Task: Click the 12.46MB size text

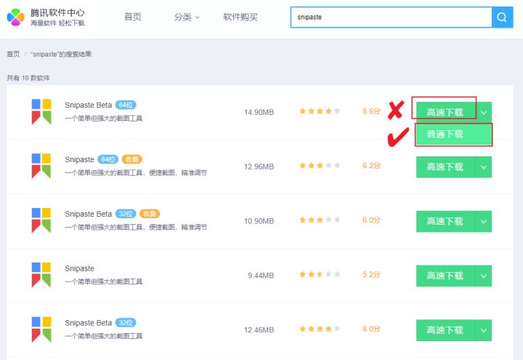Action: [x=259, y=330]
